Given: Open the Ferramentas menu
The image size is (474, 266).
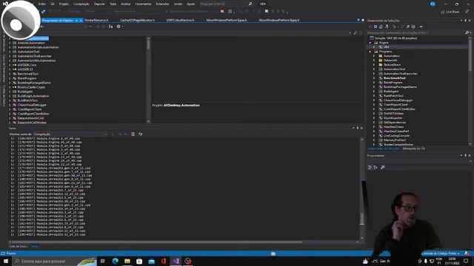Looking at the screenshot, I should 143,4.
